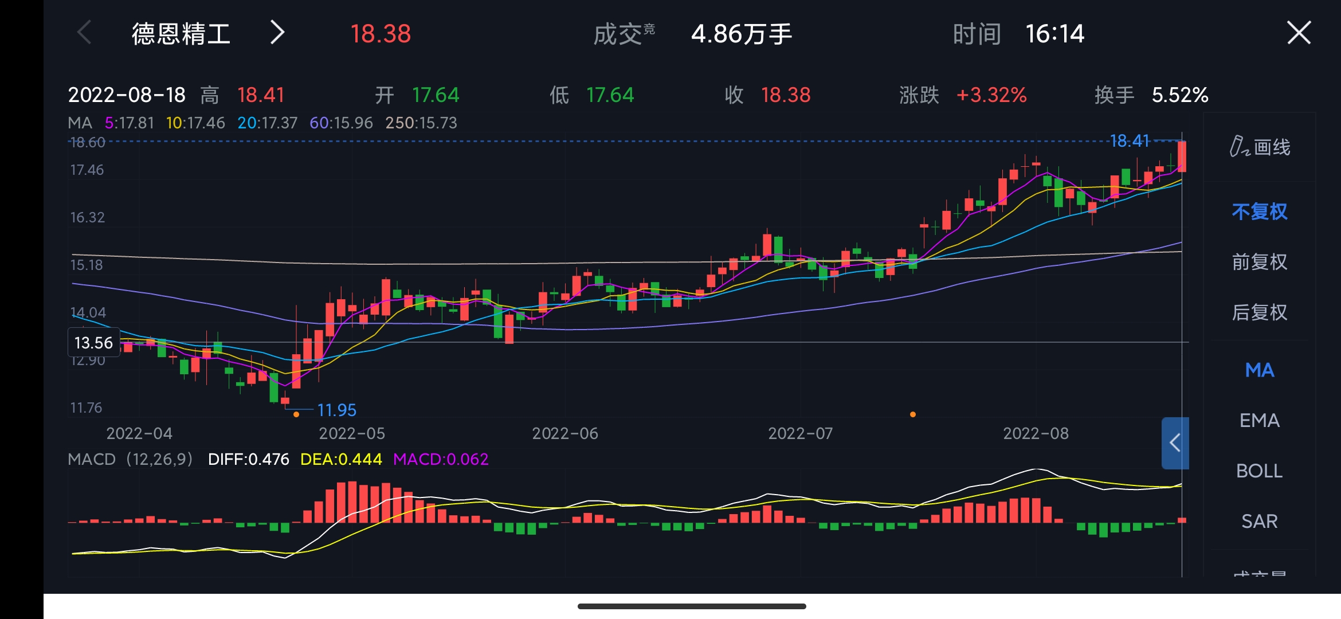The image size is (1341, 619).
Task: Tap the forward arrow to view next stock
Action: click(277, 33)
